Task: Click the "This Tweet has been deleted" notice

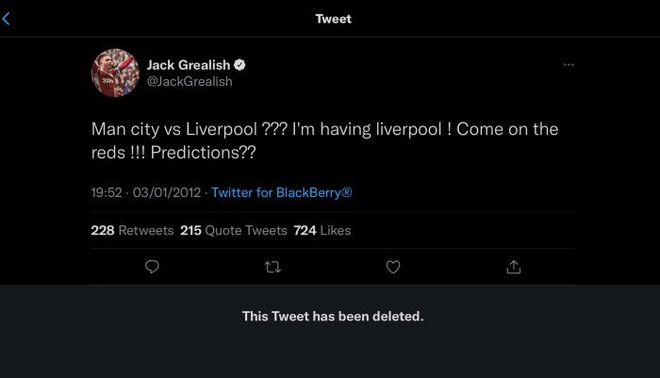Action: (333, 316)
